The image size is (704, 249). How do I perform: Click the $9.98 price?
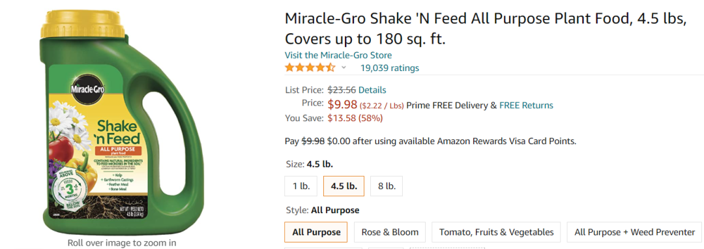pyautogui.click(x=343, y=104)
